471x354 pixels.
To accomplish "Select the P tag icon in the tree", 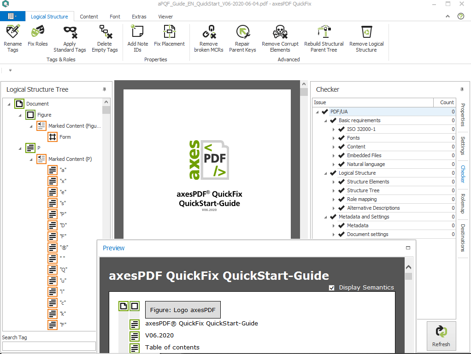I will pos(30,148).
